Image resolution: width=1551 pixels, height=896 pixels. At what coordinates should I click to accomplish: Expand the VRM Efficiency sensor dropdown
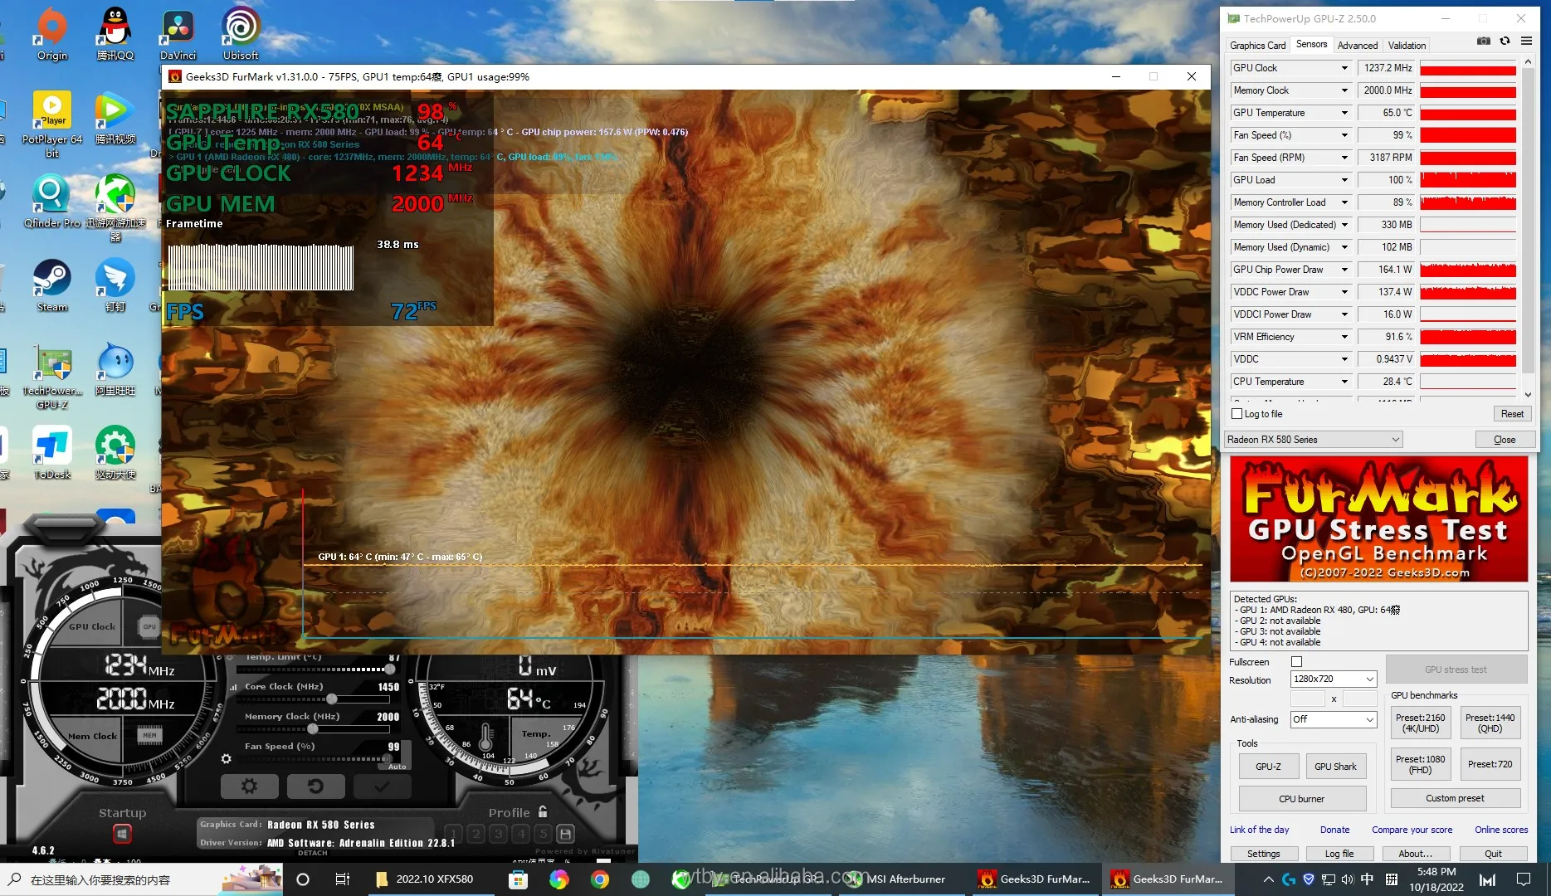pos(1344,337)
